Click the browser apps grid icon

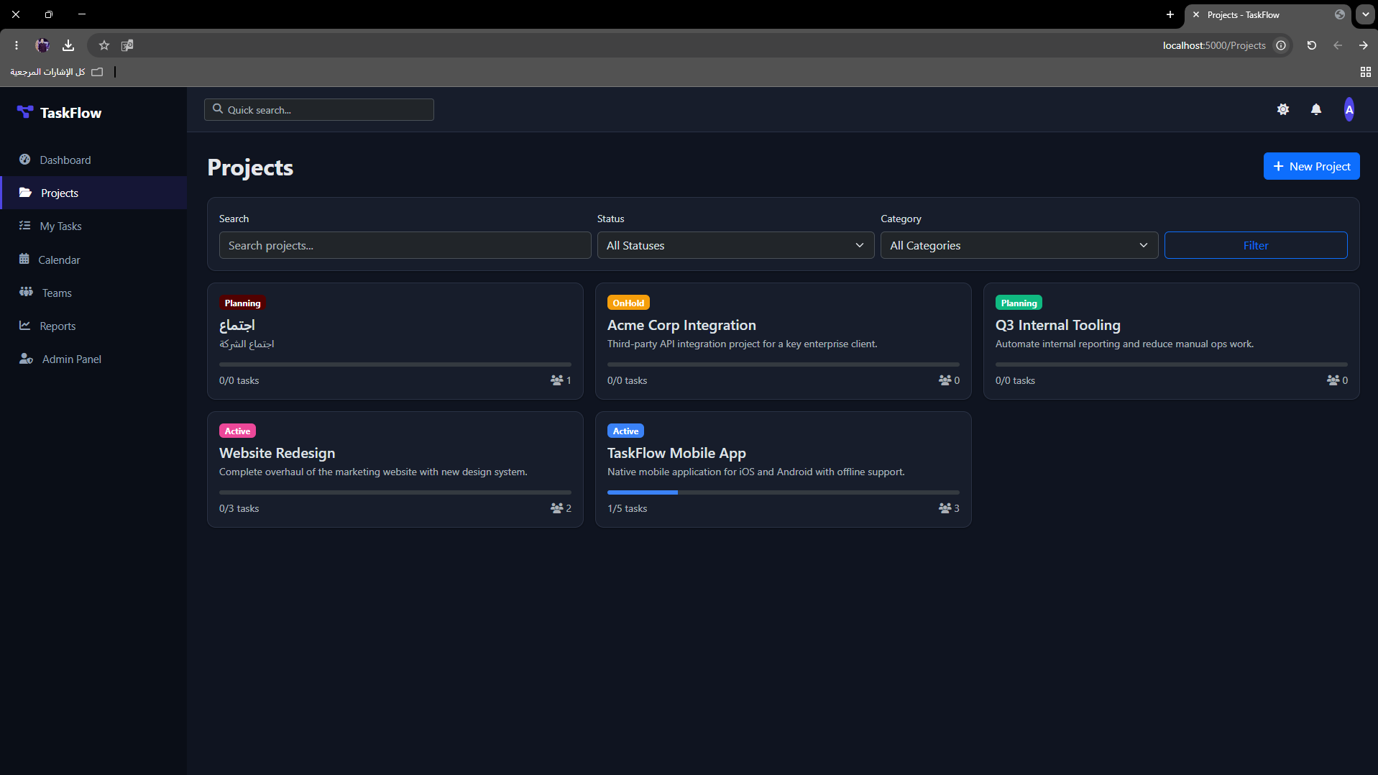tap(1366, 72)
